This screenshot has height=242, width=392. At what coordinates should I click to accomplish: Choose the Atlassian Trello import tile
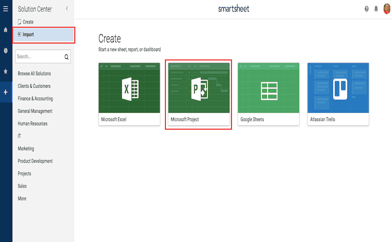338,94
